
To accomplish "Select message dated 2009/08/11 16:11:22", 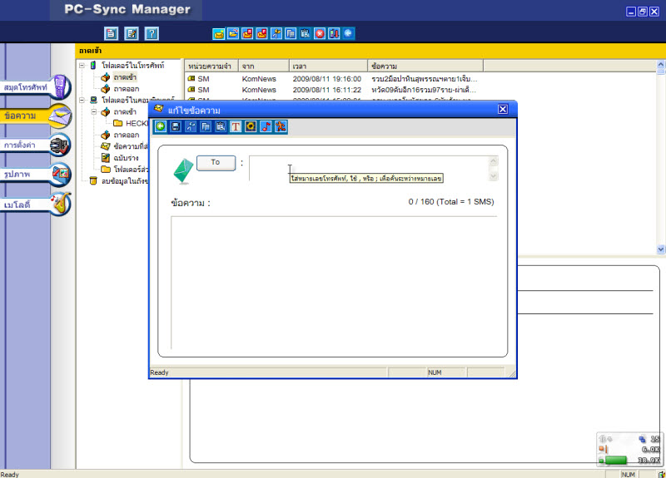I will click(333, 90).
